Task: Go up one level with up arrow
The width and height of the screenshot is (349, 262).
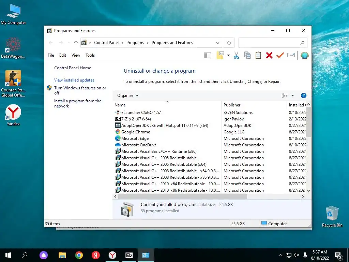Action: 76,43
